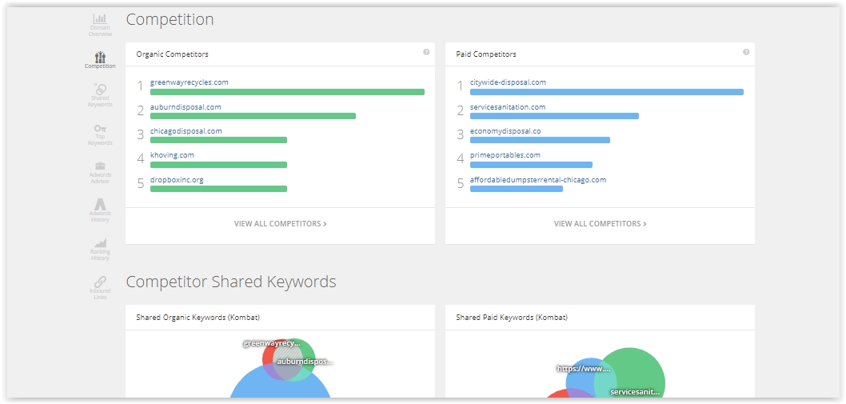The height and width of the screenshot is (404, 846).
Task: Click green bar under greenwayrecycles.com
Action: [x=287, y=92]
